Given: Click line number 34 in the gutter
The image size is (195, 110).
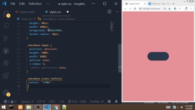Looking at the screenshot, I should (19, 86).
